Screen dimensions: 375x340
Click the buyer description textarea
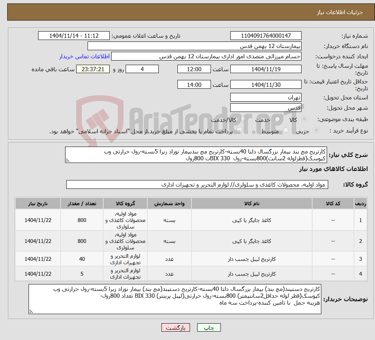[x=175, y=299]
